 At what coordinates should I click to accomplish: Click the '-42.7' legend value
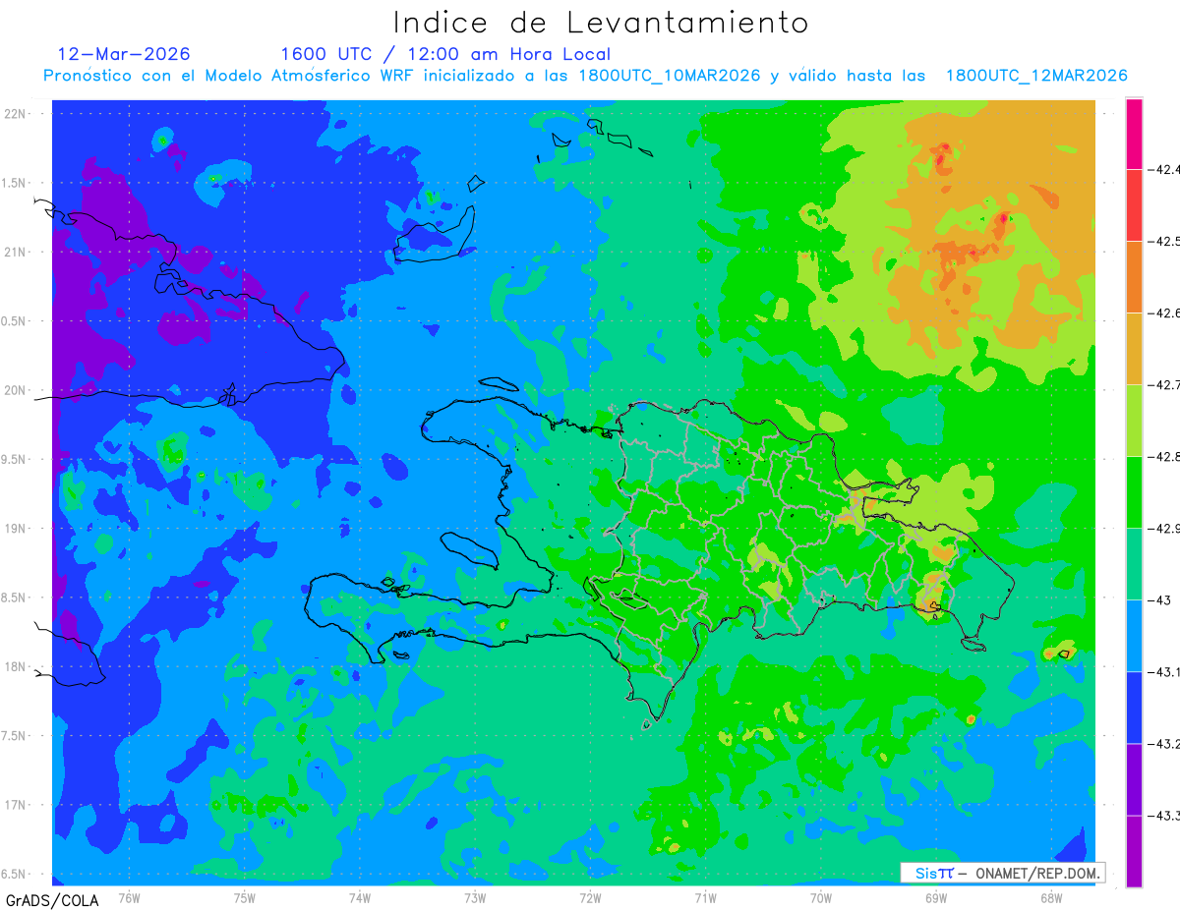pyautogui.click(x=1164, y=384)
